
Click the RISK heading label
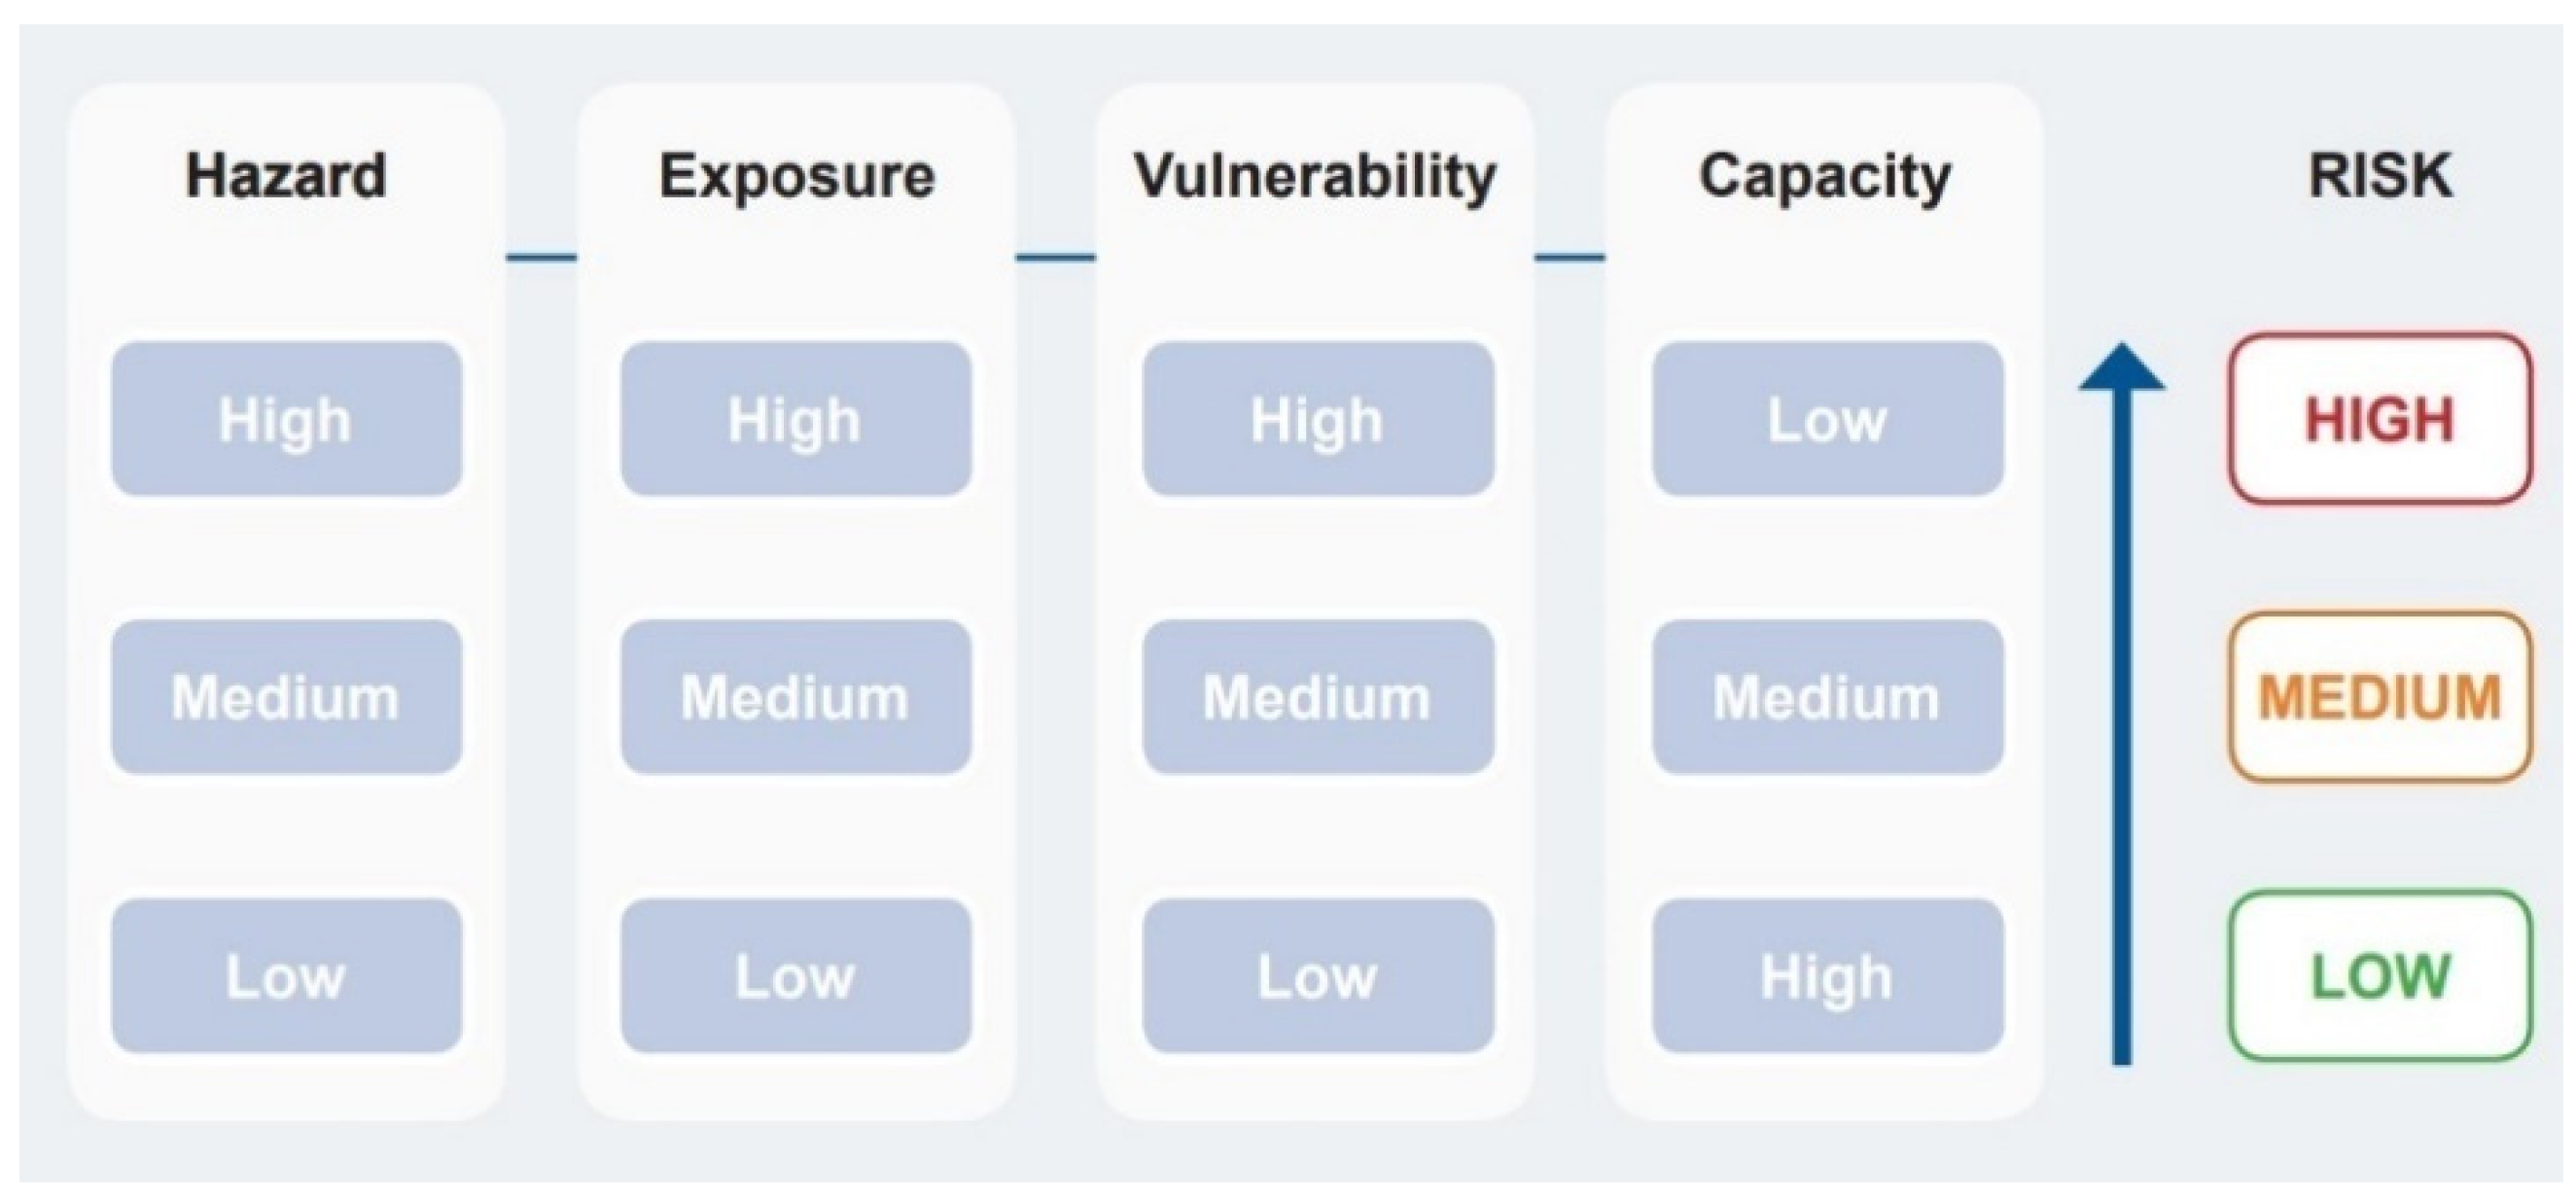coord(2379,176)
